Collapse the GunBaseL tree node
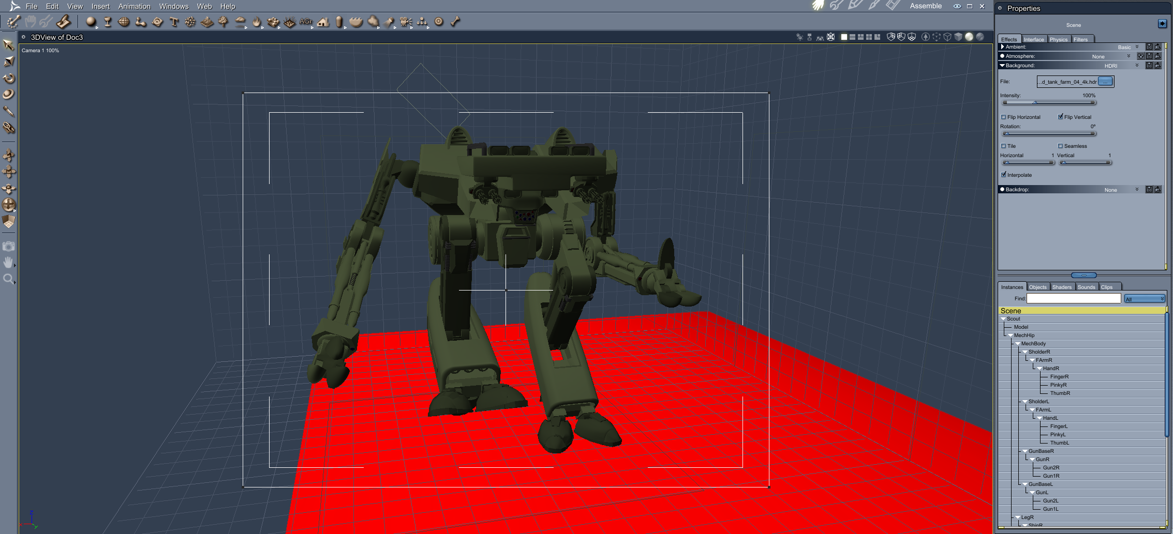Image resolution: width=1173 pixels, height=534 pixels. click(x=1025, y=484)
